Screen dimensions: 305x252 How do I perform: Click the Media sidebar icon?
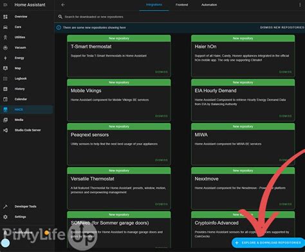pyautogui.click(x=5, y=120)
